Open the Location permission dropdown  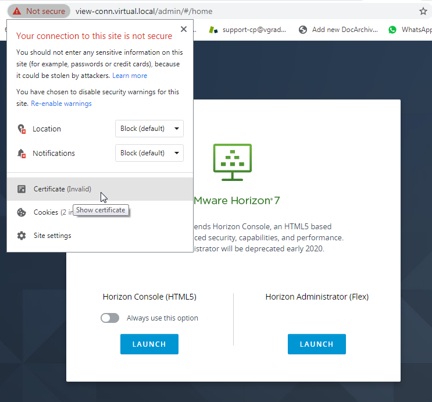pyautogui.click(x=149, y=129)
